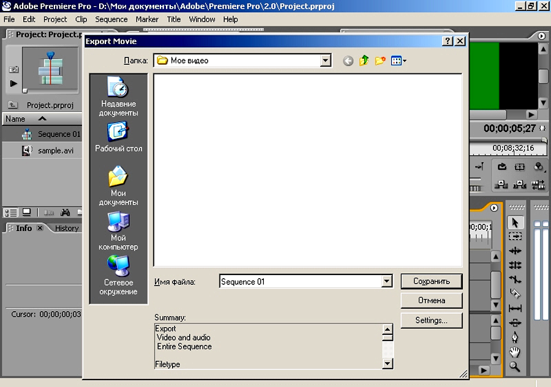Select Sequence 01 in project panel
The image size is (551, 387).
tap(42, 135)
